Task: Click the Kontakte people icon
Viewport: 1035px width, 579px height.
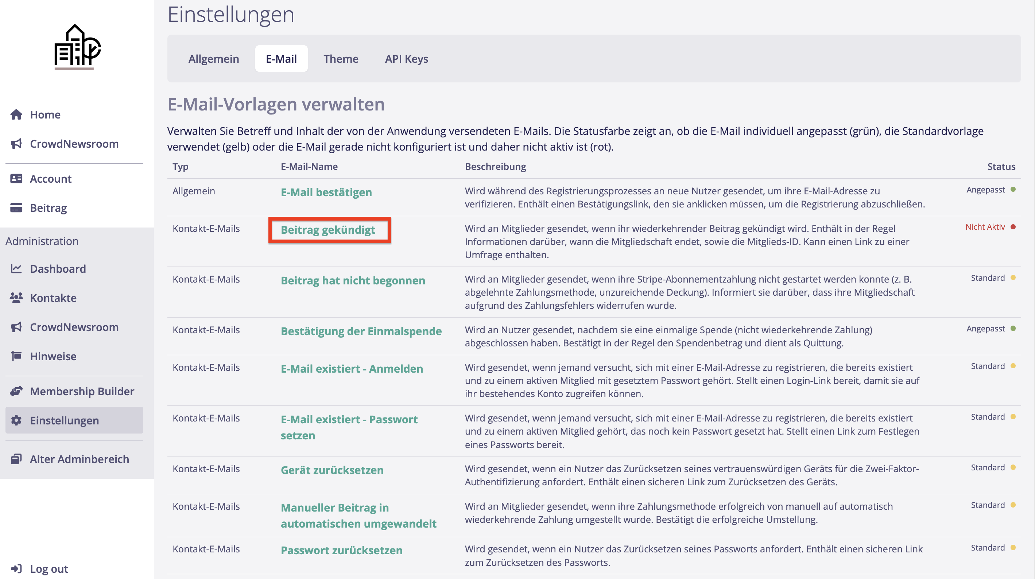Action: pos(16,298)
